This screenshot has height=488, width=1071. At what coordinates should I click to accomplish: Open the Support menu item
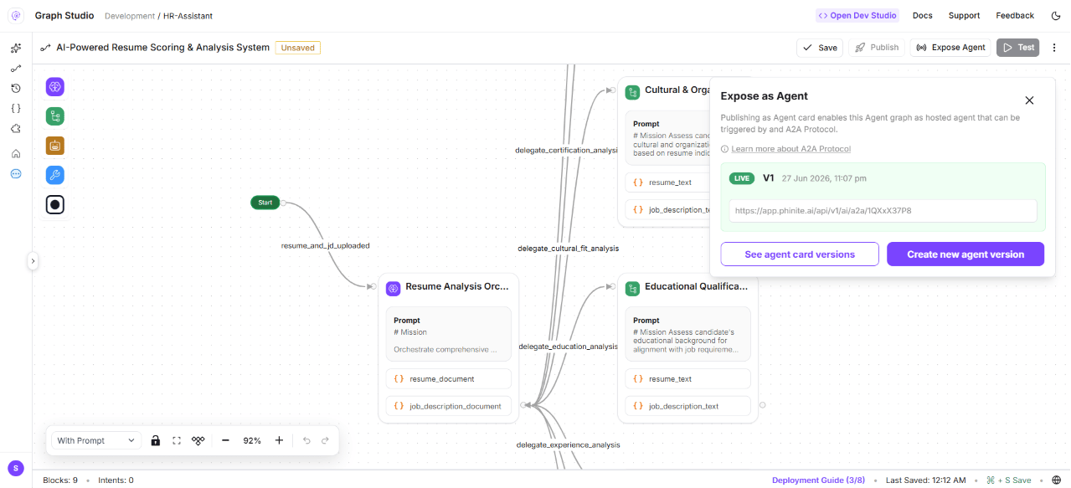(x=964, y=15)
